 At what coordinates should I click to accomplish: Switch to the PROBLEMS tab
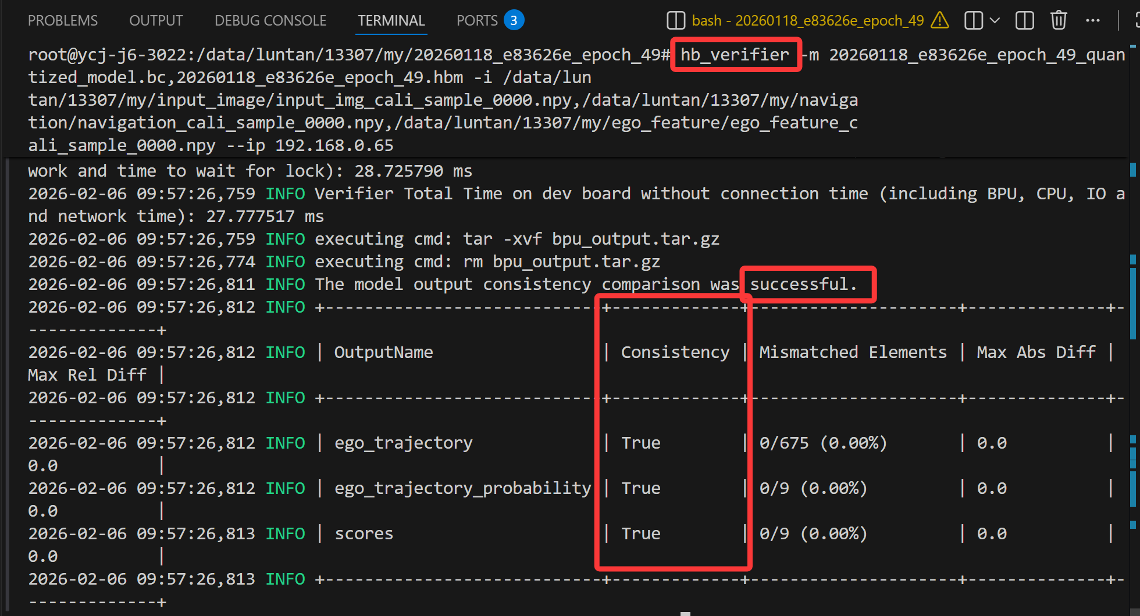pos(63,21)
